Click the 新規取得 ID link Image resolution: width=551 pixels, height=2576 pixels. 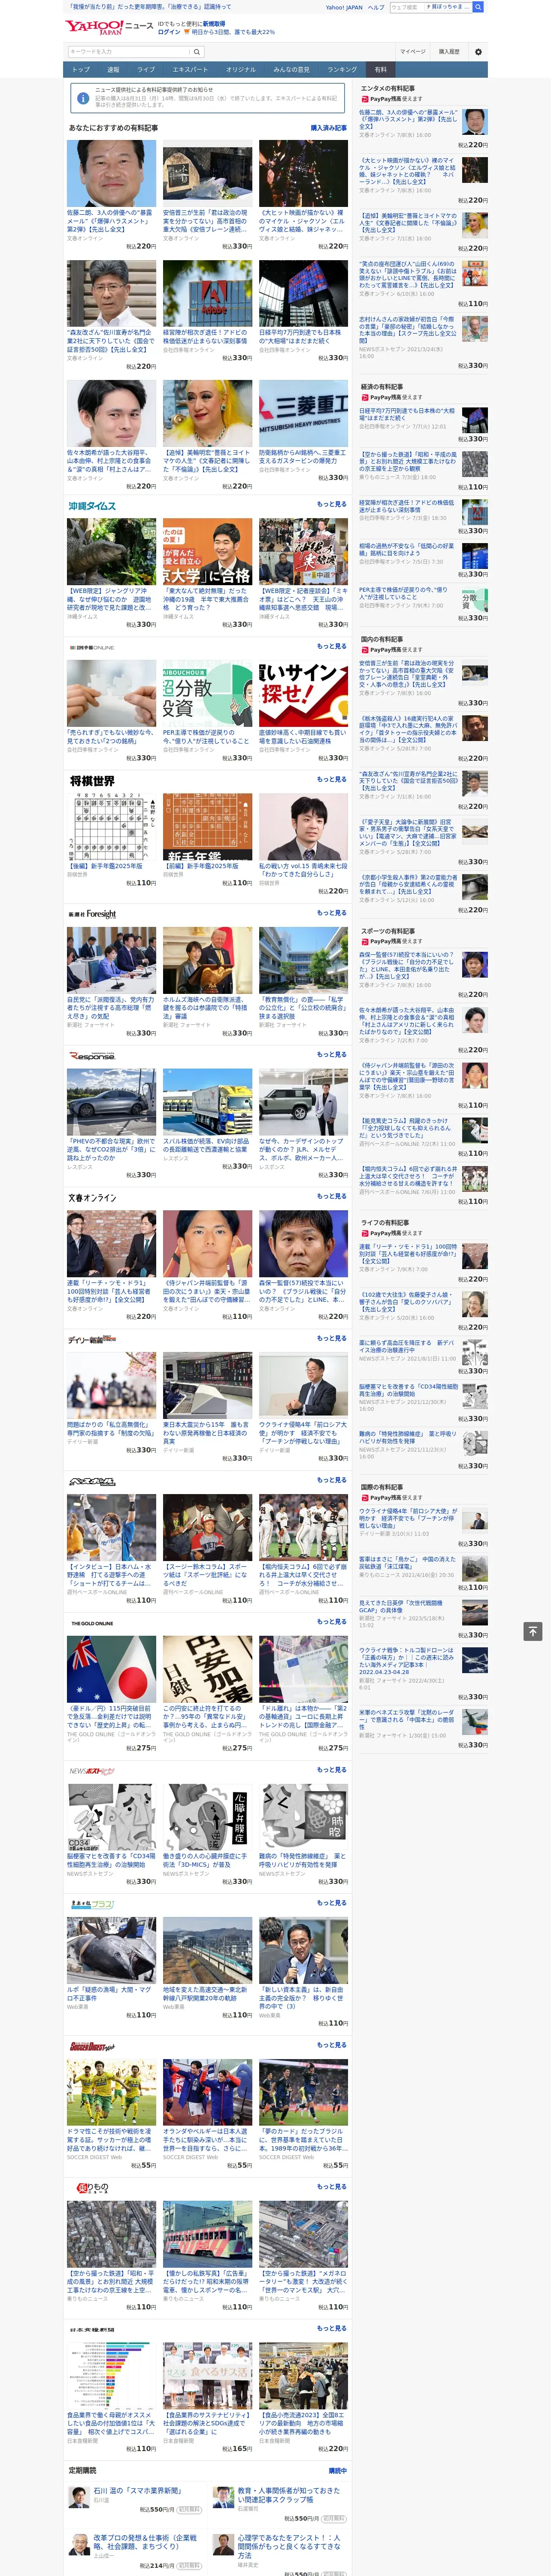214,24
